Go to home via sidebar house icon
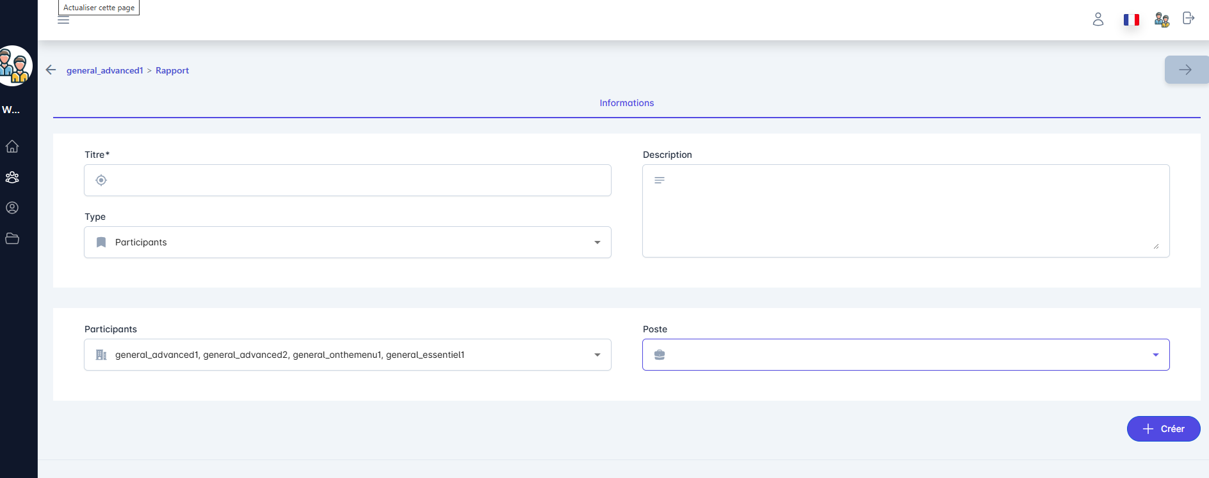This screenshot has height=478, width=1209. tap(12, 146)
